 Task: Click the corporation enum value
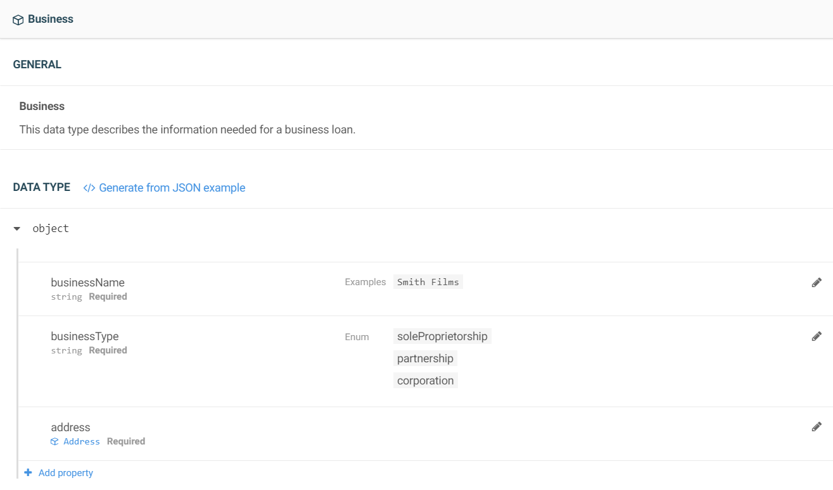pos(425,381)
